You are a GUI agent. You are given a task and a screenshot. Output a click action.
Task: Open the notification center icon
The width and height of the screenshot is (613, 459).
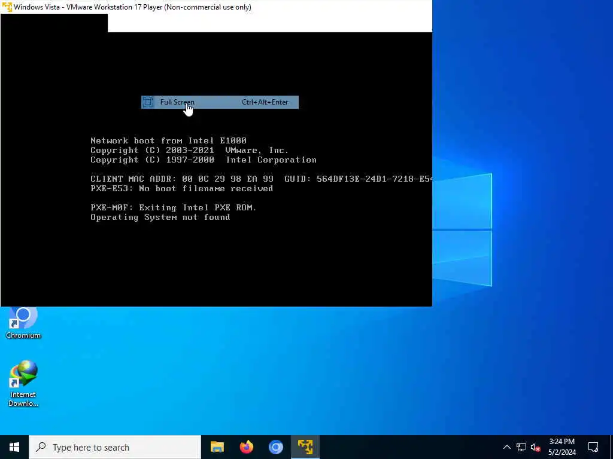pyautogui.click(x=593, y=447)
